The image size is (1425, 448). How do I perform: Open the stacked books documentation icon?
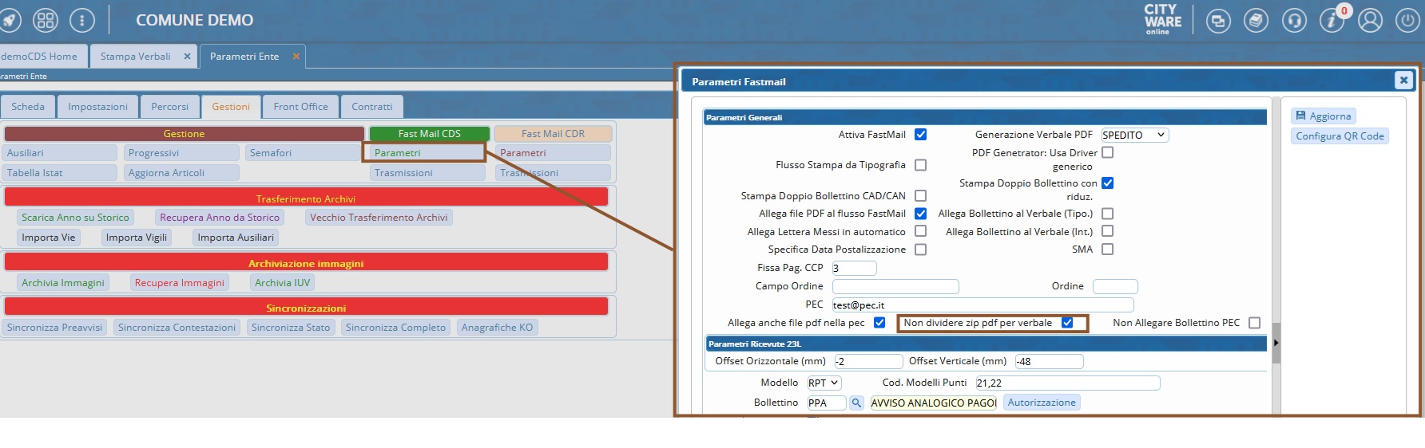click(x=1256, y=22)
